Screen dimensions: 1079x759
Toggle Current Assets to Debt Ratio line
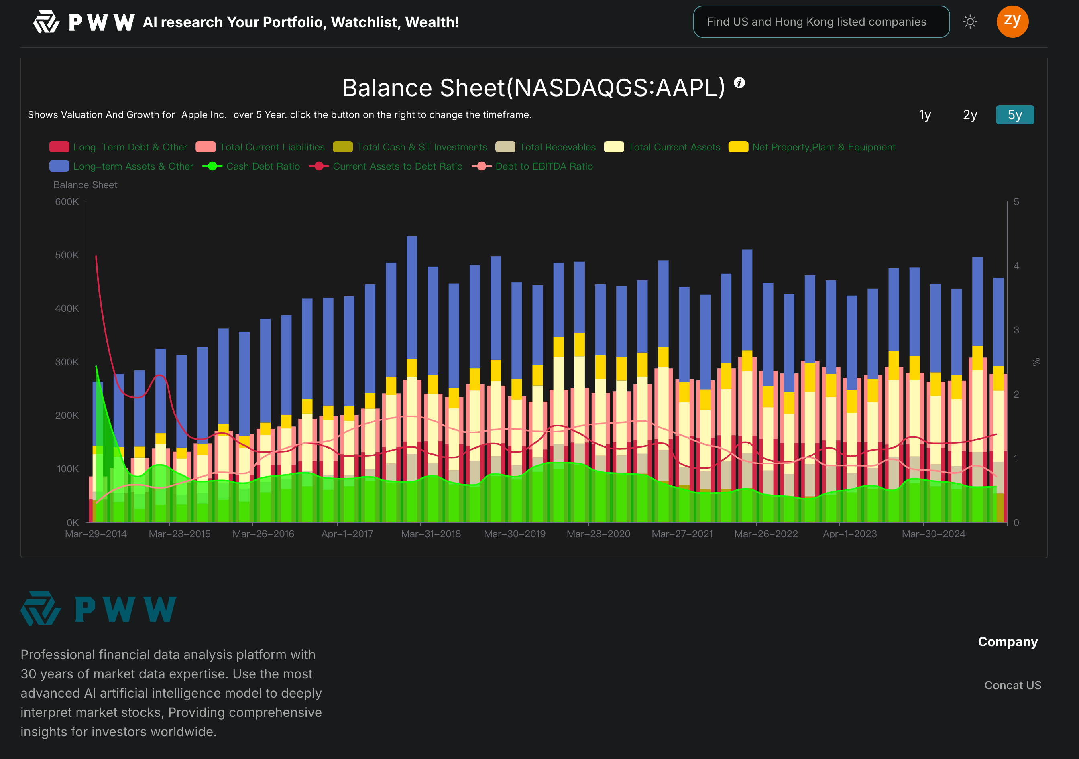[x=386, y=166]
